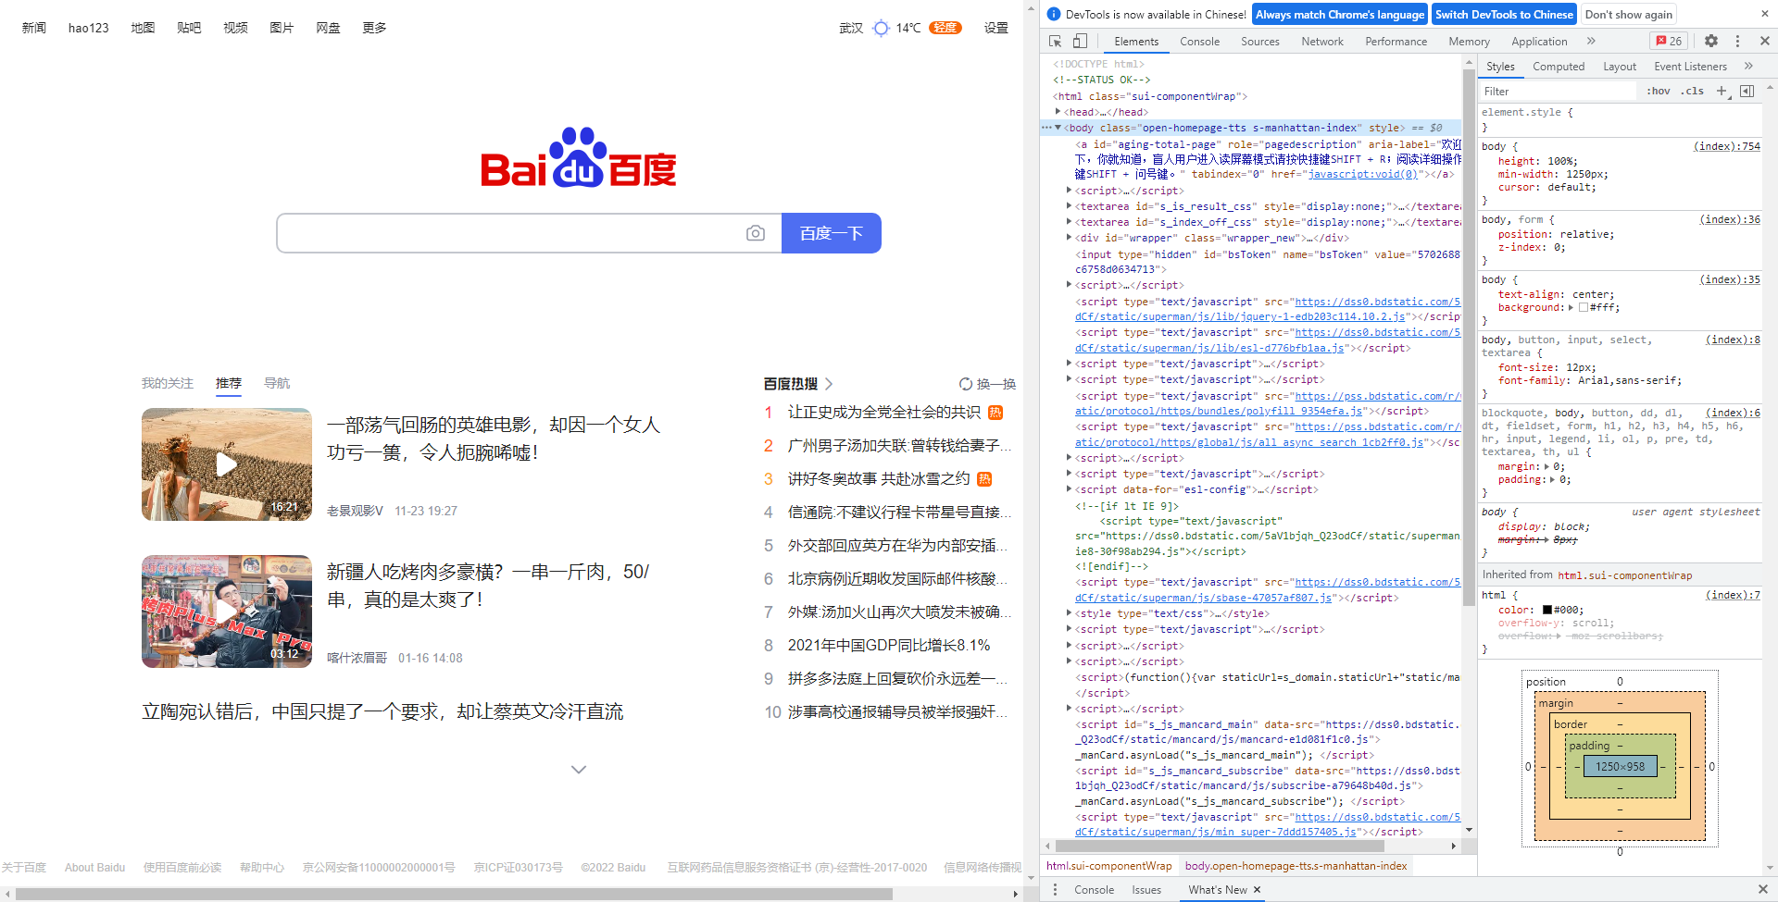The height and width of the screenshot is (902, 1778).
Task: Select the 导航 feed tab
Action: click(x=277, y=384)
